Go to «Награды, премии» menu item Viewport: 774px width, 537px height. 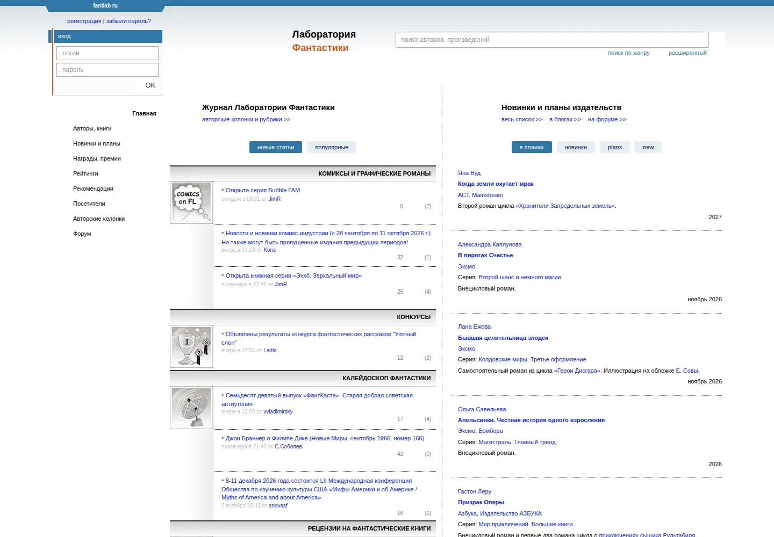pos(97,158)
